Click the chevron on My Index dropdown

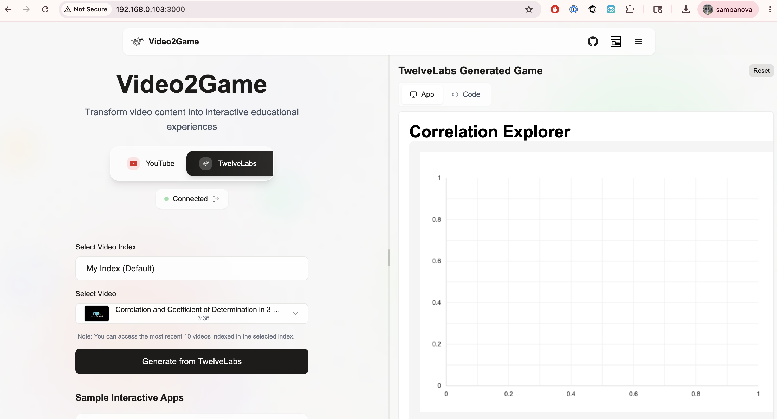point(304,268)
